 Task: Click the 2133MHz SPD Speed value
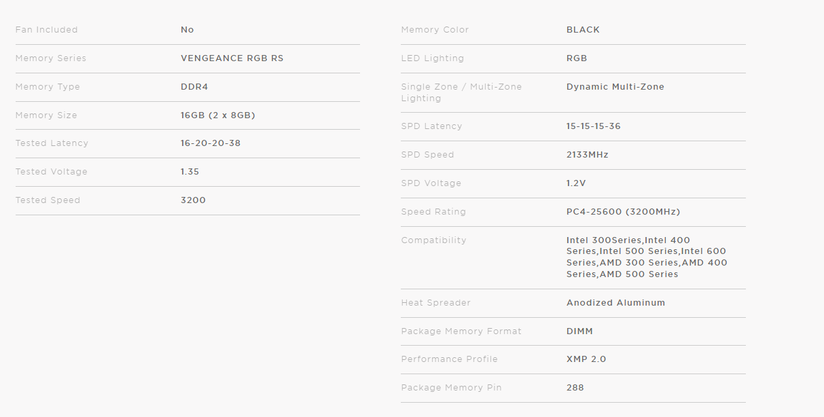point(587,155)
